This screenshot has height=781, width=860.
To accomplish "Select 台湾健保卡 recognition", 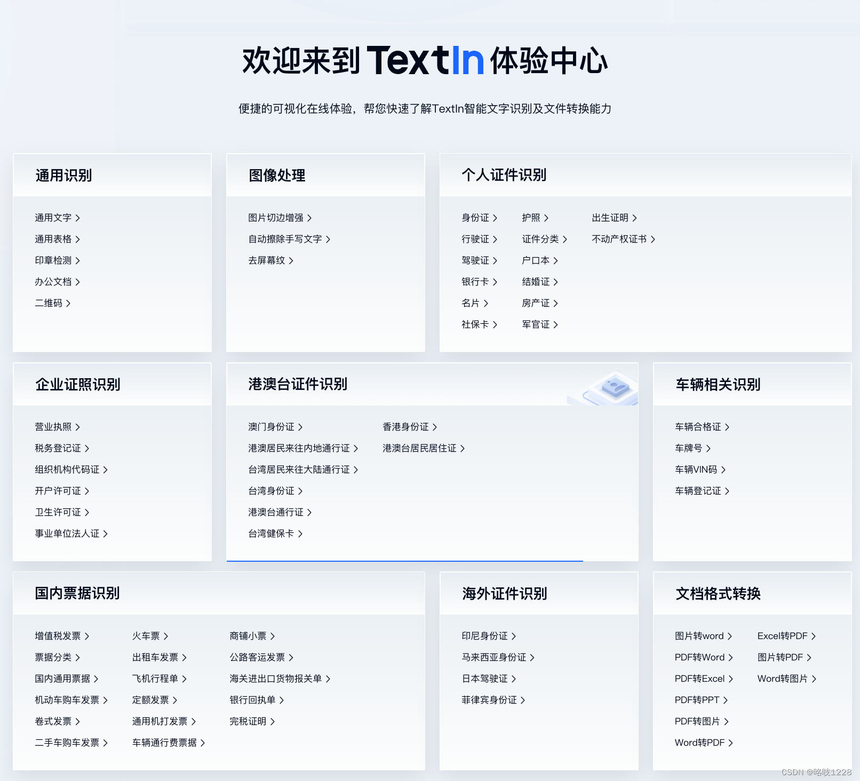I will point(272,533).
